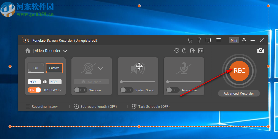Click the bottom-center selection region handle
The image size is (278, 139).
point(139,126)
